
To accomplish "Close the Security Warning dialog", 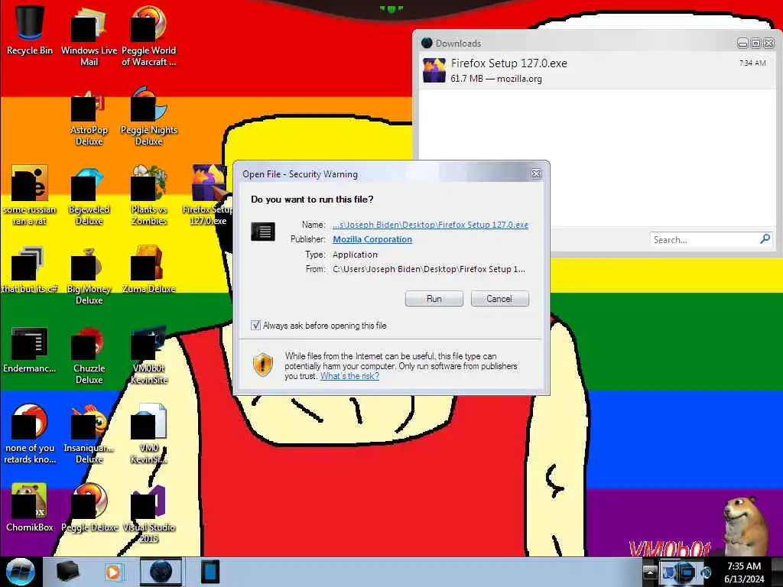I will pos(536,174).
